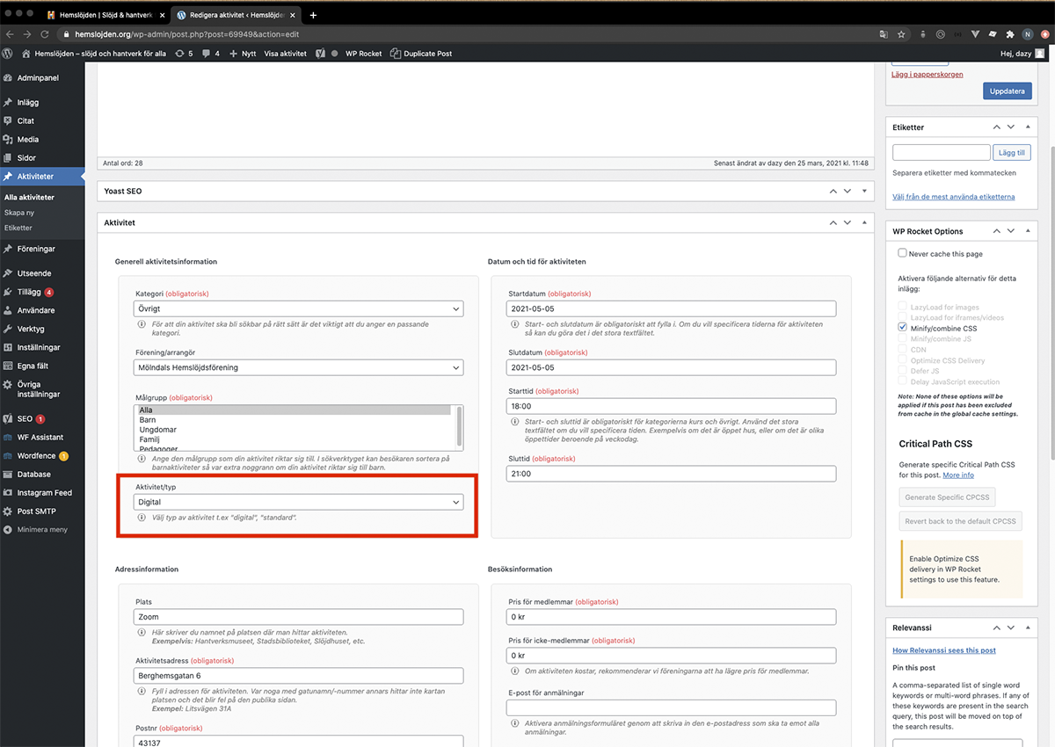Click the Startdatum input field

(672, 309)
